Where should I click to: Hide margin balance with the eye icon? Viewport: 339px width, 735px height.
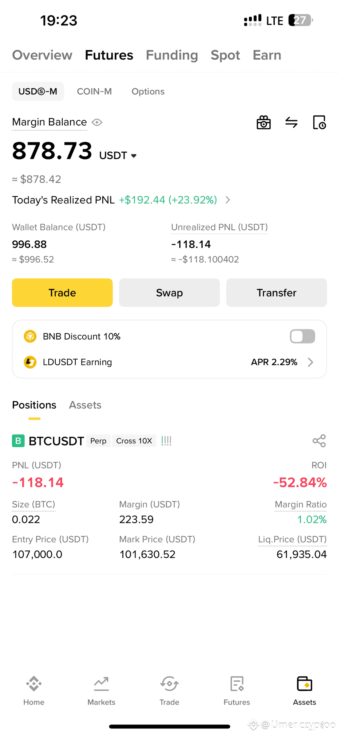[x=97, y=122]
